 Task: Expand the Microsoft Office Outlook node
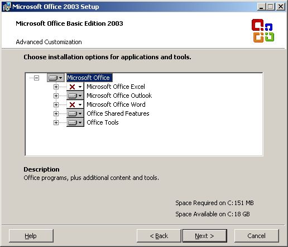pyautogui.click(x=56, y=96)
